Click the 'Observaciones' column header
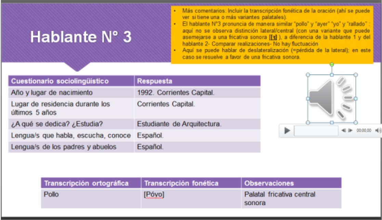 [269, 183]
